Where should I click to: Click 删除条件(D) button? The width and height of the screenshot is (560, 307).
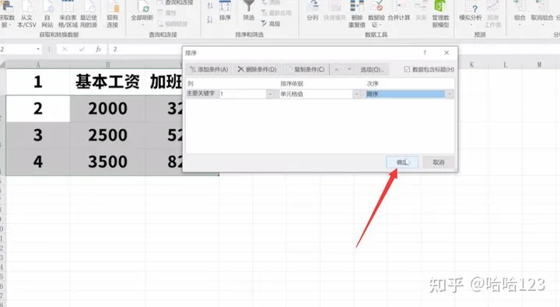(x=257, y=69)
